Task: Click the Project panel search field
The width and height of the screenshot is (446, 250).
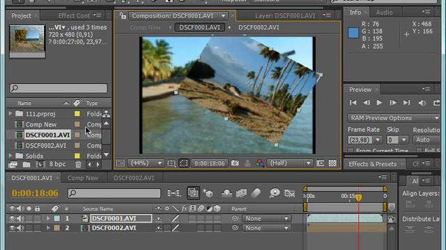Action: coord(59,88)
